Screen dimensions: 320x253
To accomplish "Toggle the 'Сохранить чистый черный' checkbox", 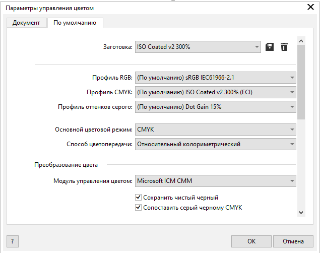I will pyautogui.click(x=139, y=198).
